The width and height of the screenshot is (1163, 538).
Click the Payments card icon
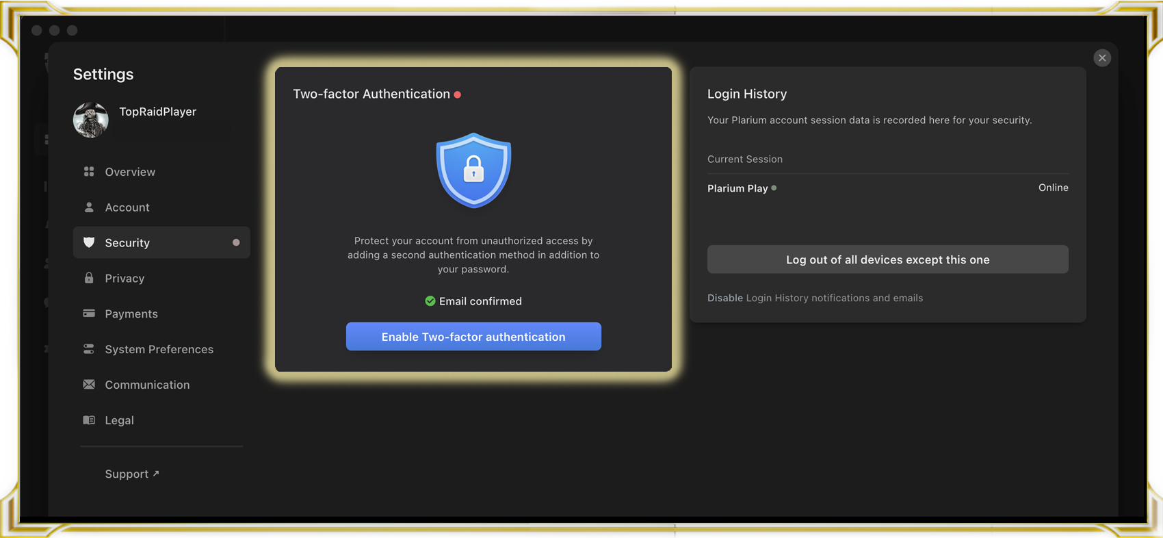89,313
